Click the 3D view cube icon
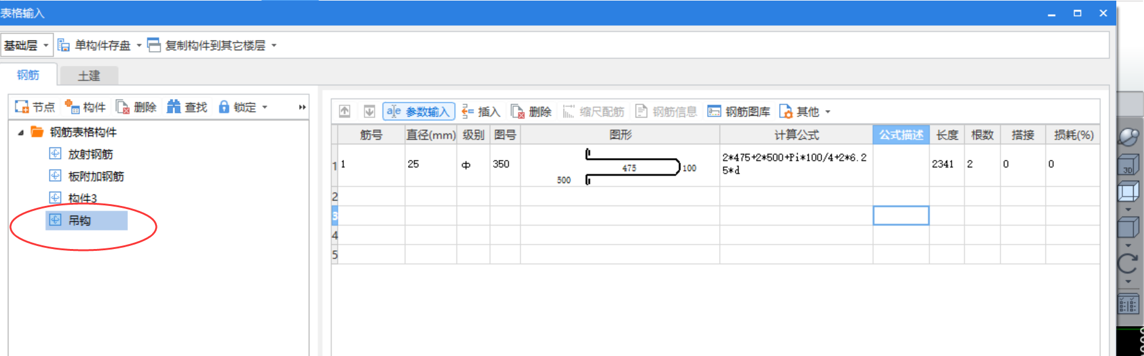 click(1128, 165)
